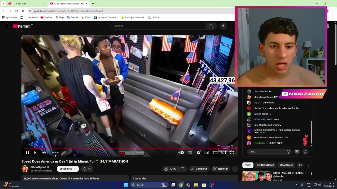Open IShowSpeed channel avatar

point(25,169)
